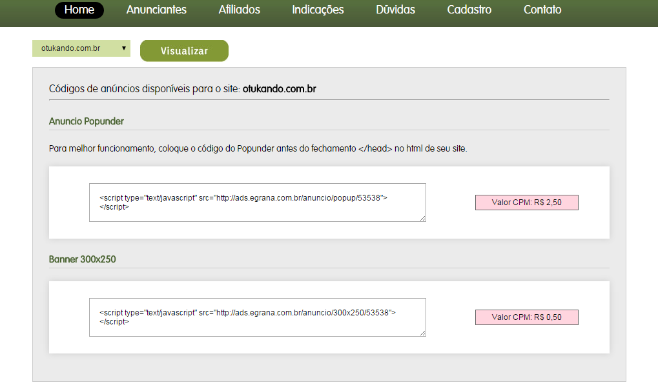658x387 pixels.
Task: Click the Banner 300x250 heading
Action: 82,259
